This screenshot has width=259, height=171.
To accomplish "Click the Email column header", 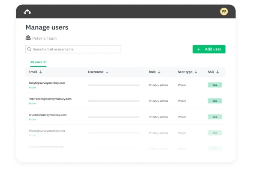I will click(33, 72).
